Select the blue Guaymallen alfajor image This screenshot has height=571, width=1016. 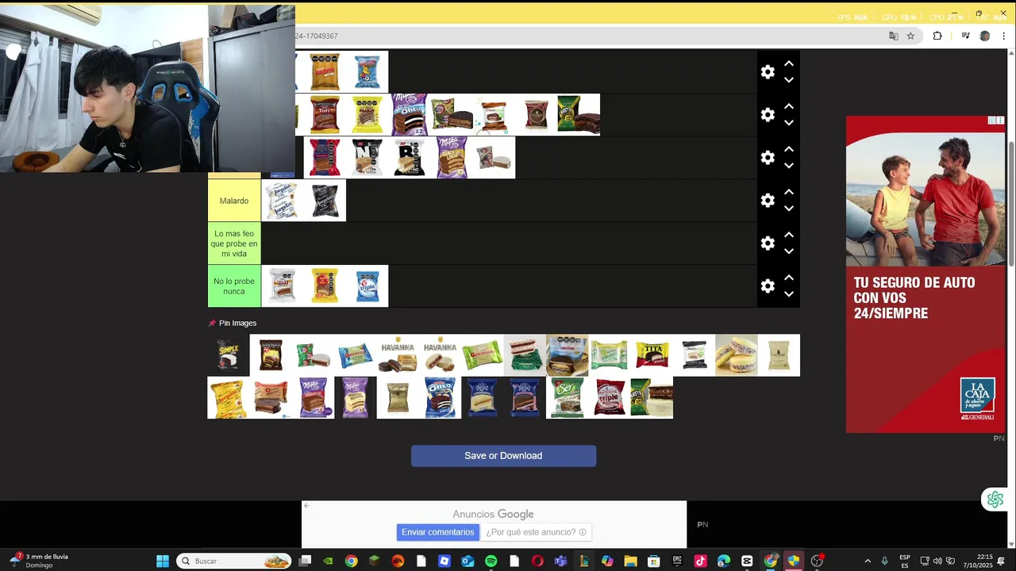point(356,355)
